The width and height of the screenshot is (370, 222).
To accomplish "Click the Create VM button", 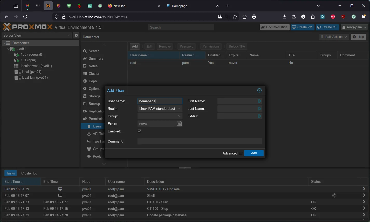I will 302,27.
